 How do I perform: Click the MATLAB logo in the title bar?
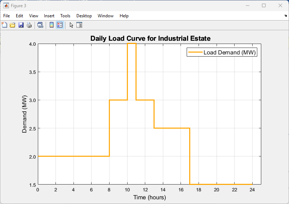point(6,5)
